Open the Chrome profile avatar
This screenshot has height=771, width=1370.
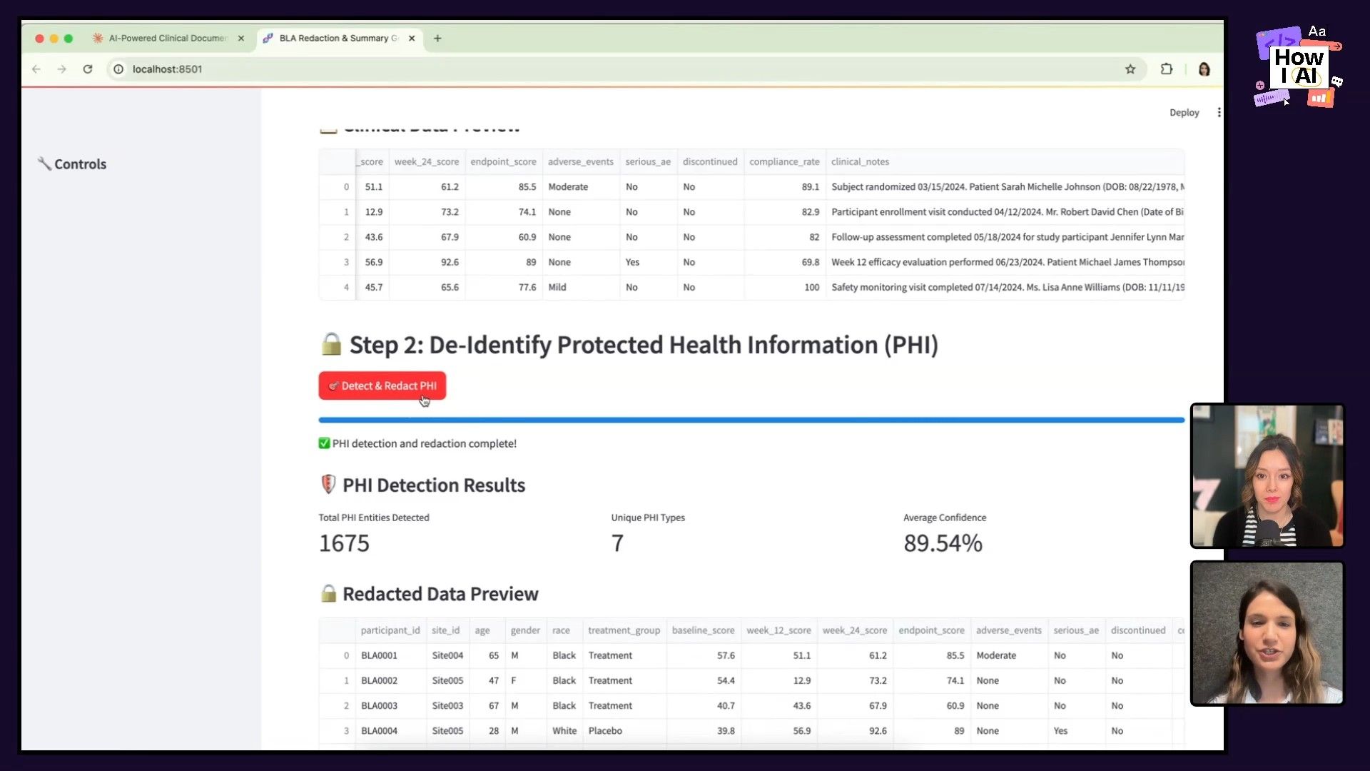(x=1204, y=69)
